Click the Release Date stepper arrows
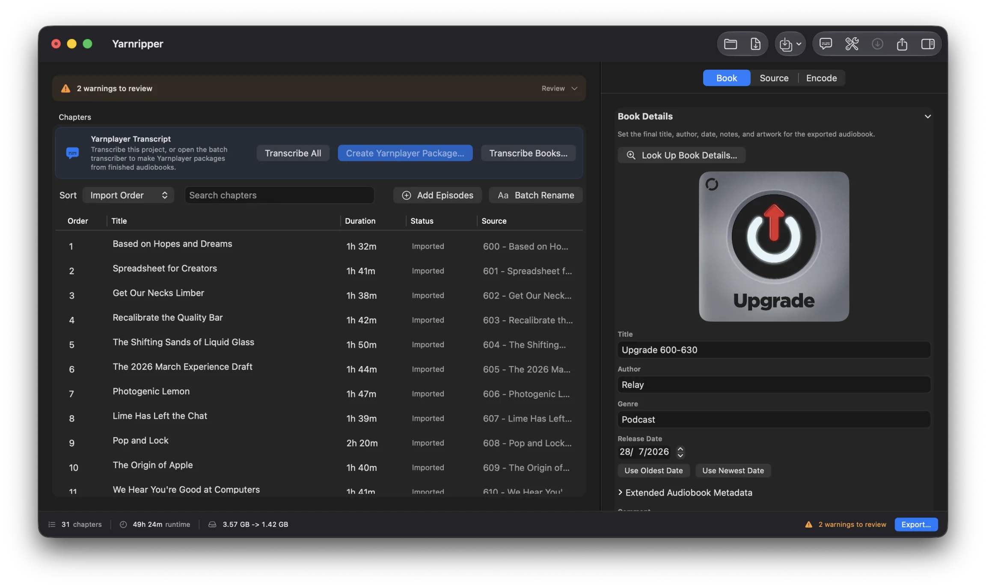This screenshot has width=986, height=588. [x=680, y=452]
